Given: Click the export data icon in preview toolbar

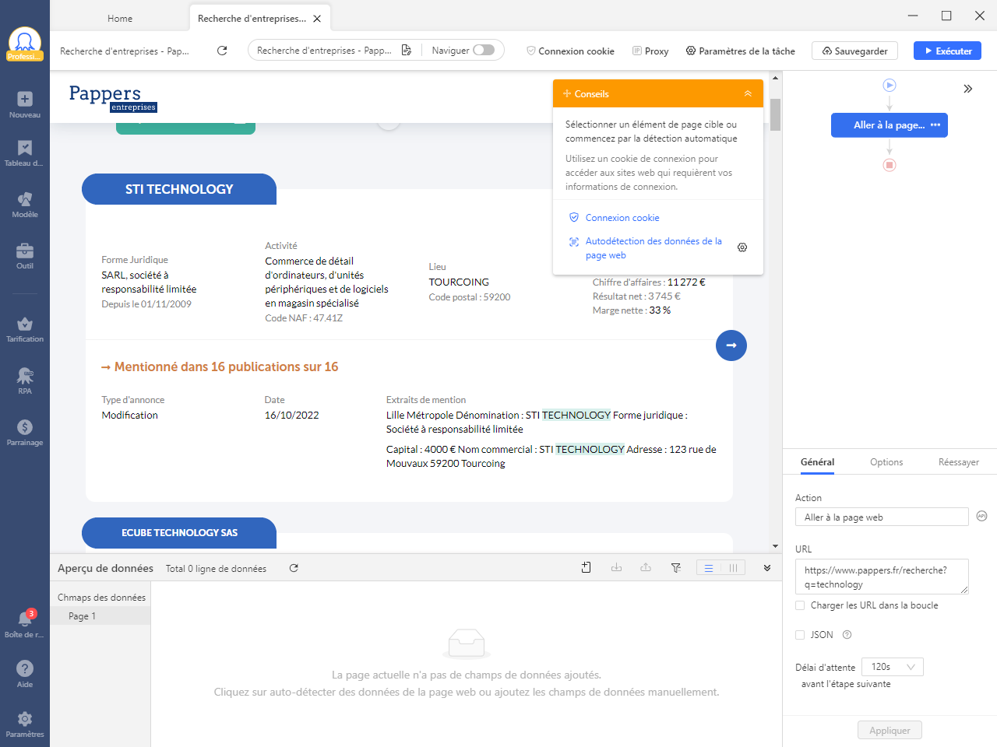Looking at the screenshot, I should 646,568.
